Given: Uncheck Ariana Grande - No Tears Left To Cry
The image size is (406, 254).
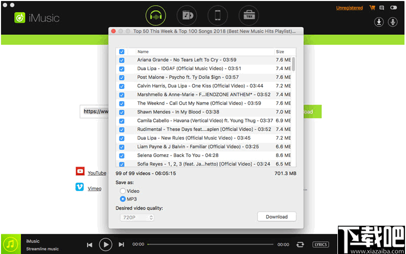Looking at the screenshot, I should point(122,60).
